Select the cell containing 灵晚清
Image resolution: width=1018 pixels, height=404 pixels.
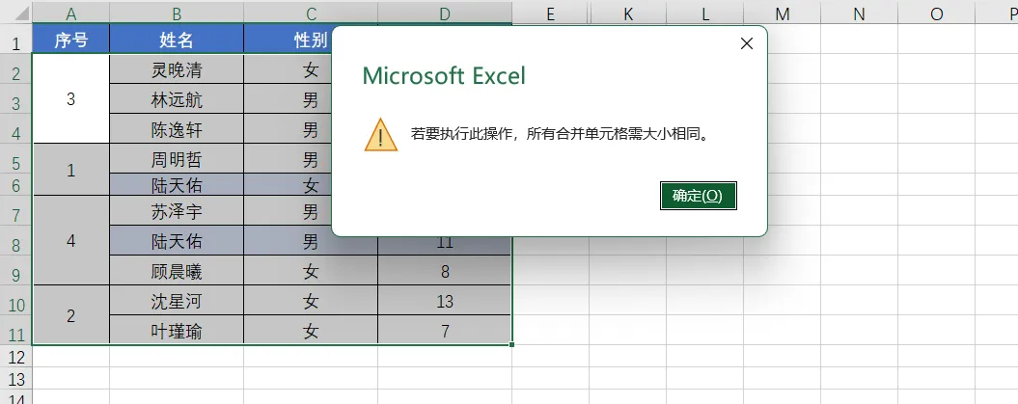pos(177,68)
